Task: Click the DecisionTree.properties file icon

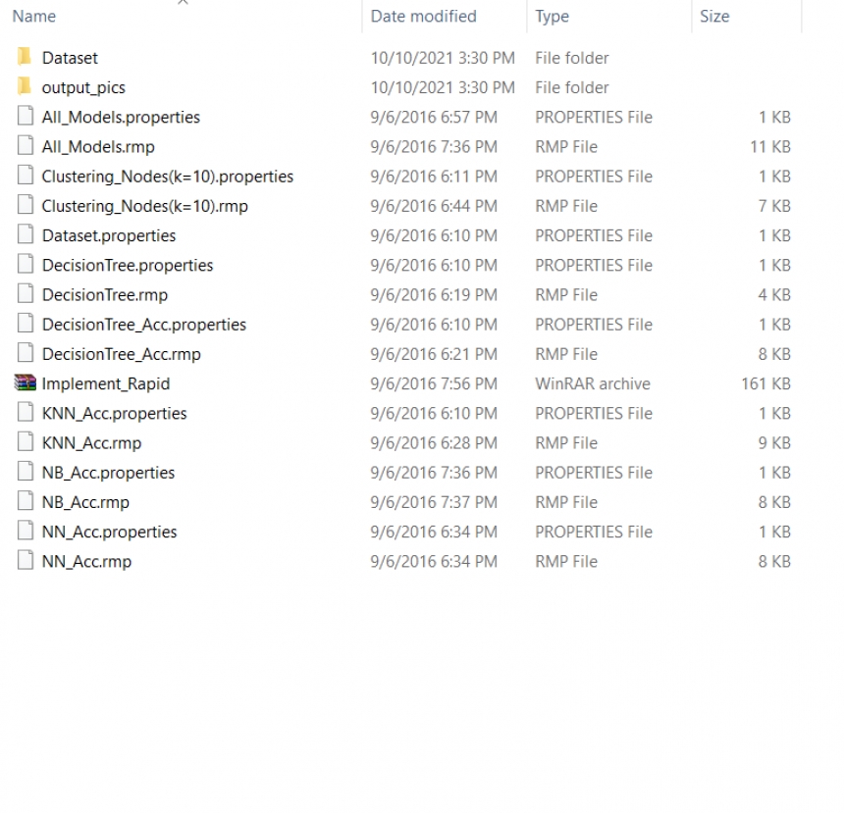Action: tap(26, 264)
